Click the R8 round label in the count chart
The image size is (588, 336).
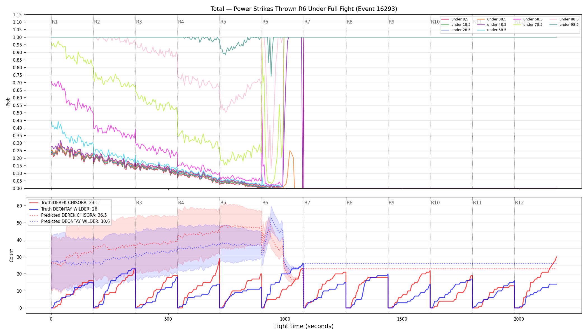click(x=349, y=203)
